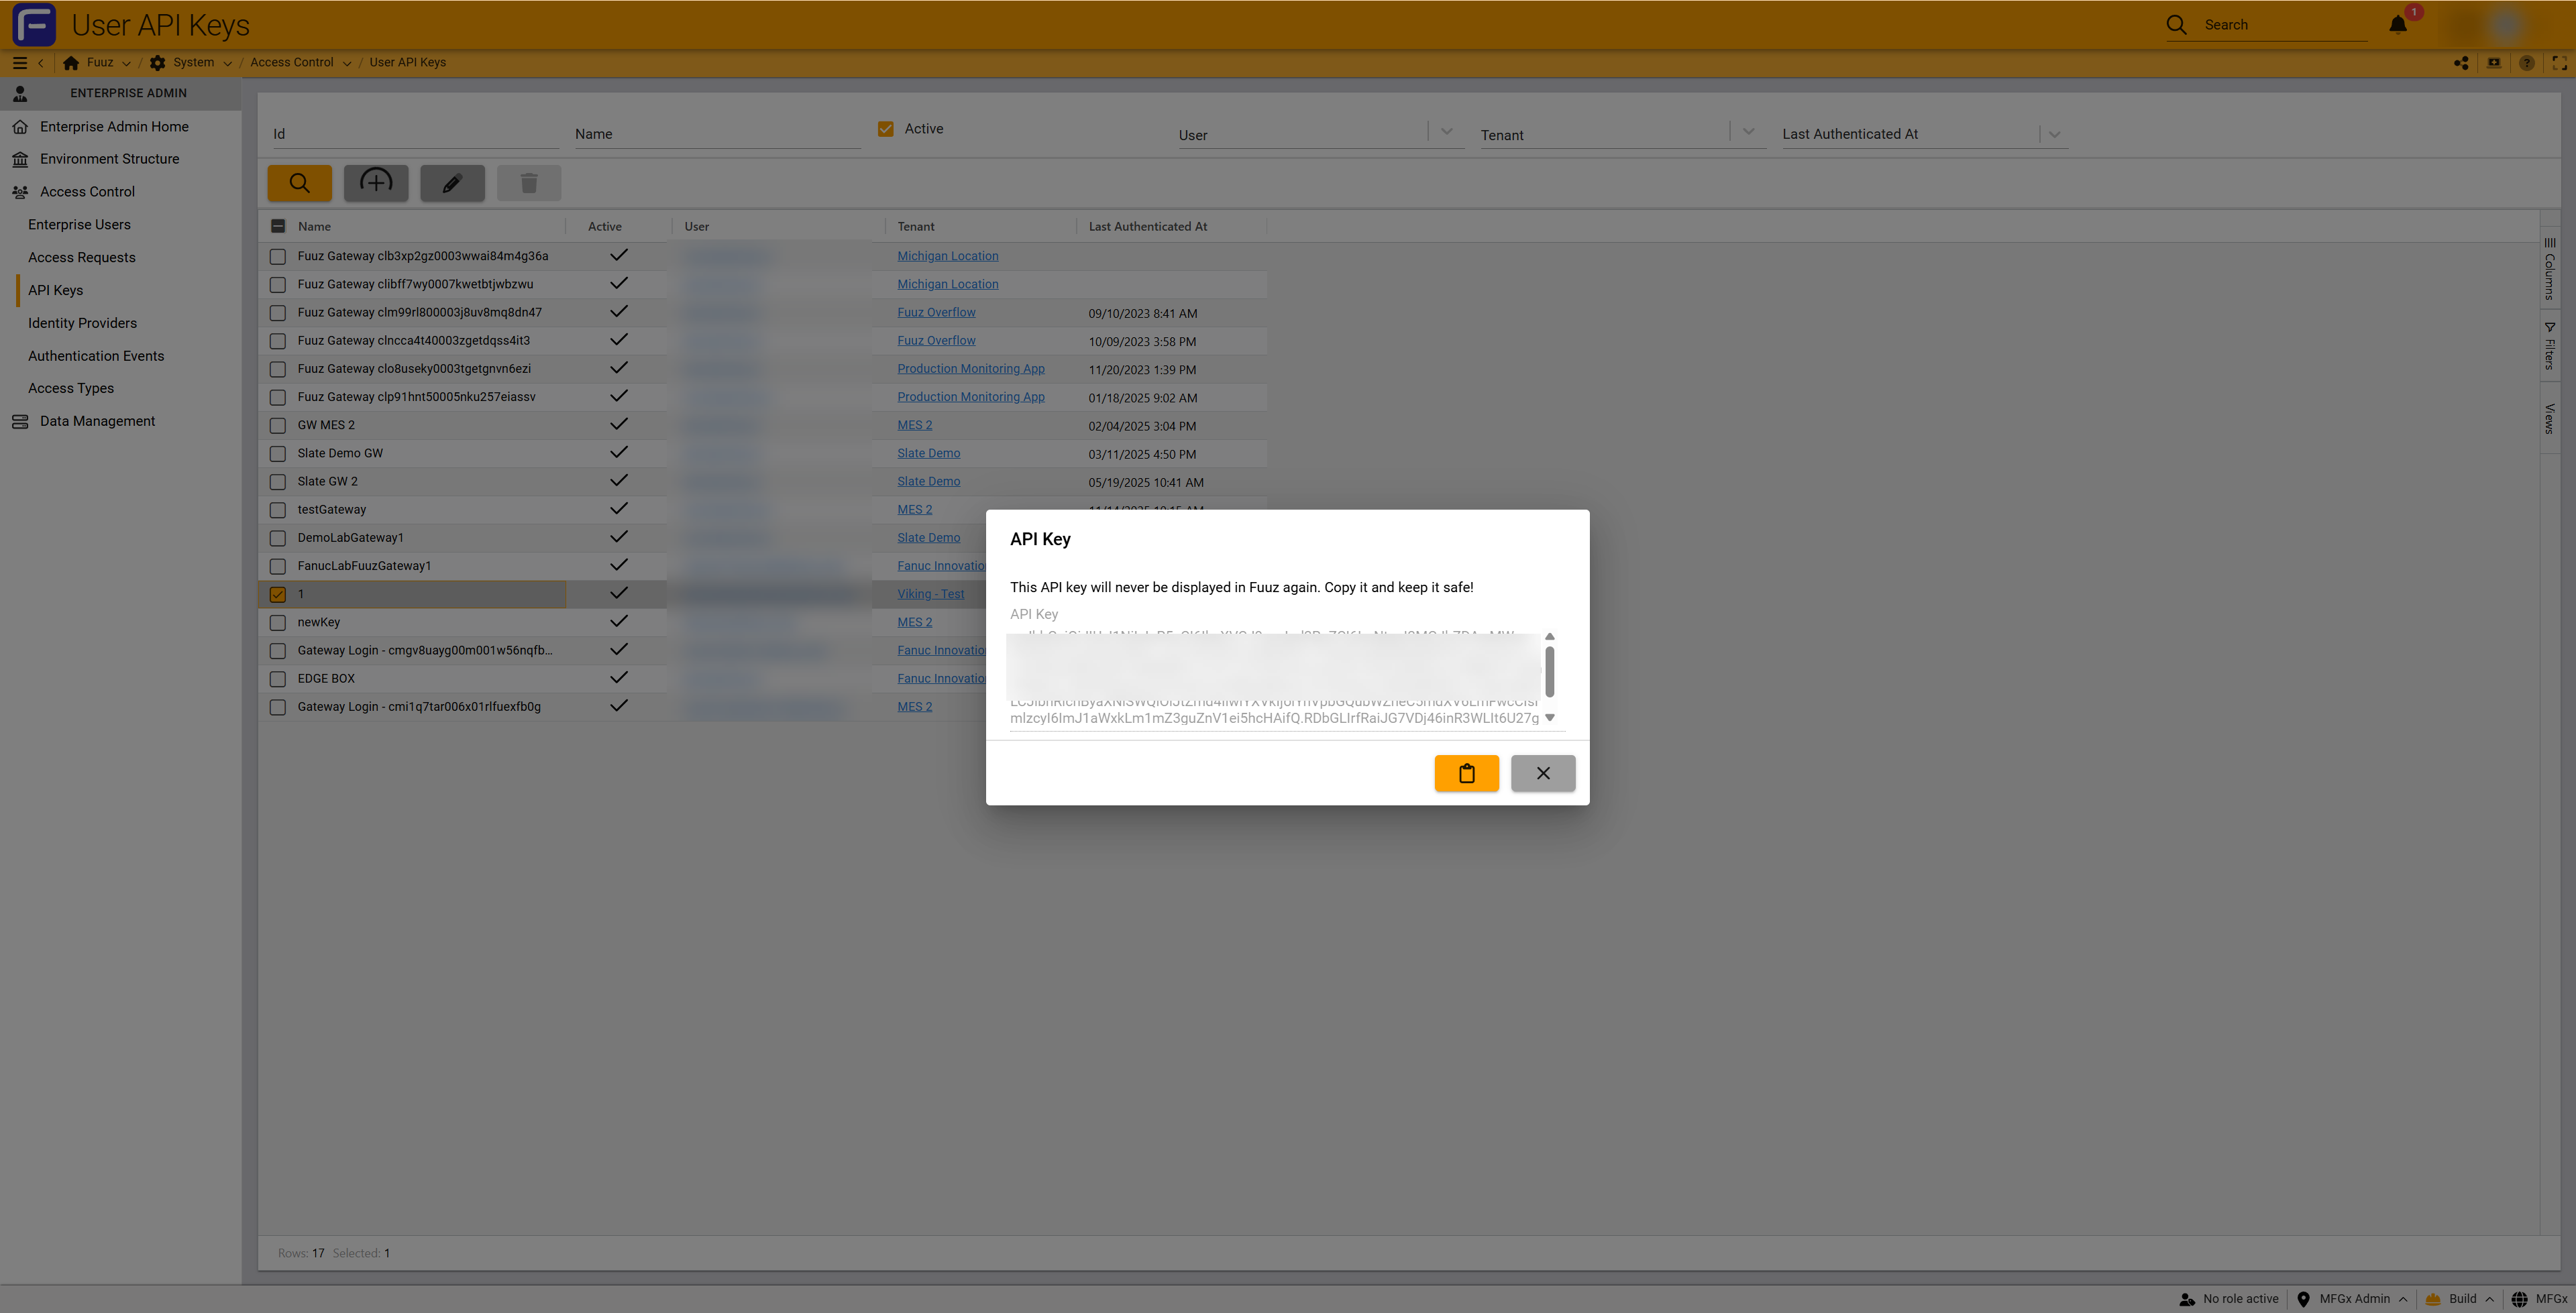The width and height of the screenshot is (2576, 1313).
Task: Click the MFGx Admin location pin icon
Action: pos(2303,1299)
